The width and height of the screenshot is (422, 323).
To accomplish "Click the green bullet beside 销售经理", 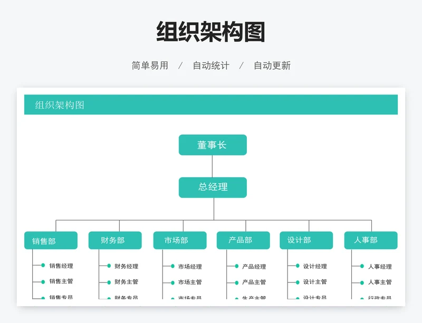I will tap(43, 266).
